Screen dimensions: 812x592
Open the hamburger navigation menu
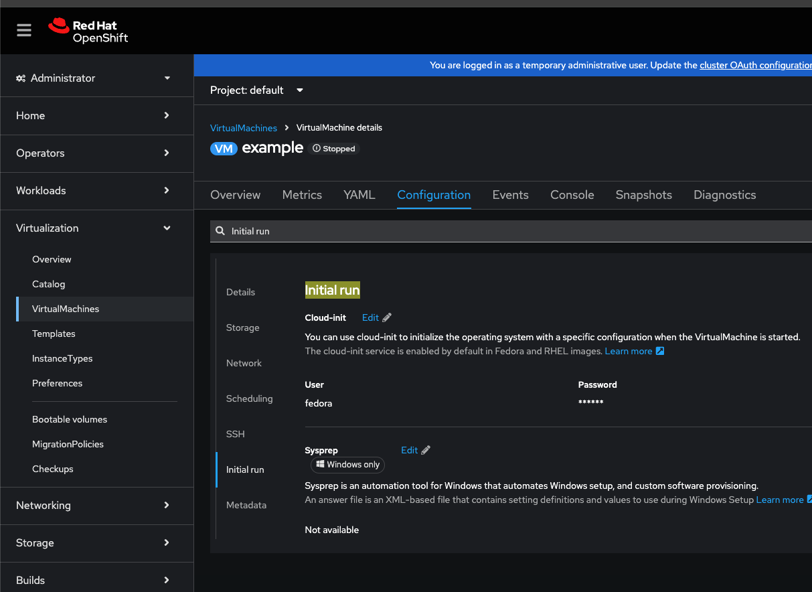click(x=24, y=31)
